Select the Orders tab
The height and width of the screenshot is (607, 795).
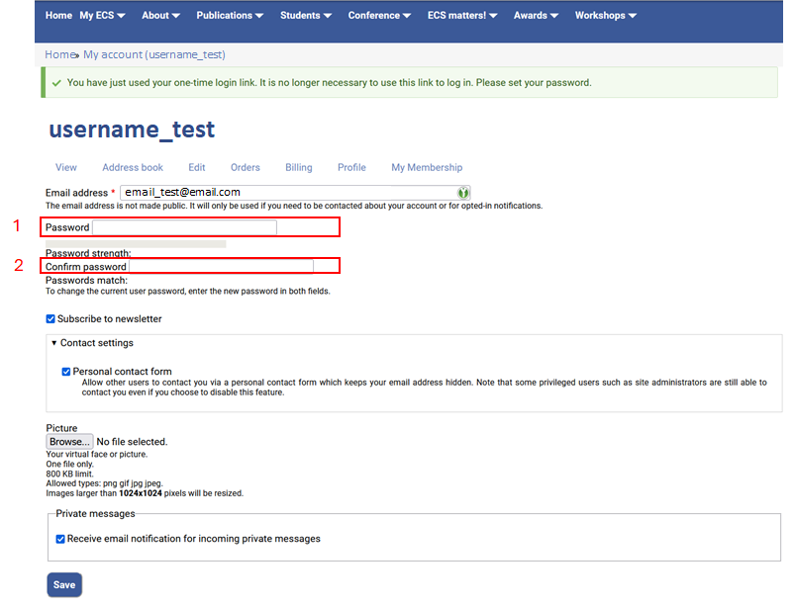[x=246, y=168]
